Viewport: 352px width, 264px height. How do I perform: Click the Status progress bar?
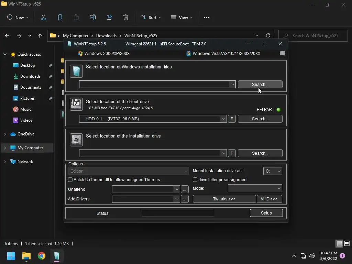pos(178,213)
